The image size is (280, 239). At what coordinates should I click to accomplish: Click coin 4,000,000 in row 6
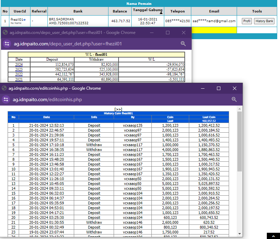coord(170,150)
